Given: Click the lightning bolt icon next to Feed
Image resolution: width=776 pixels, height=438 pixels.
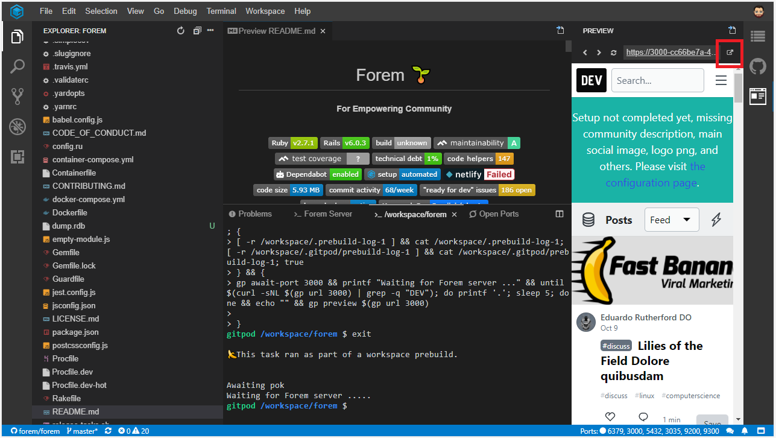Looking at the screenshot, I should click(x=716, y=220).
